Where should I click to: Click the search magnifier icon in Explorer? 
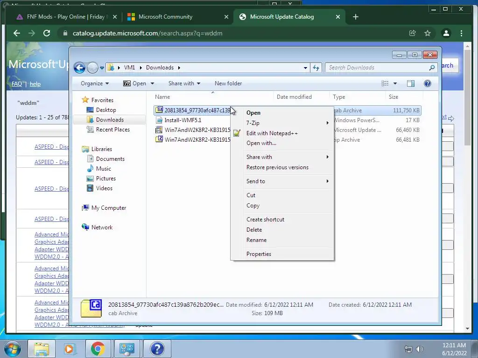tap(432, 68)
